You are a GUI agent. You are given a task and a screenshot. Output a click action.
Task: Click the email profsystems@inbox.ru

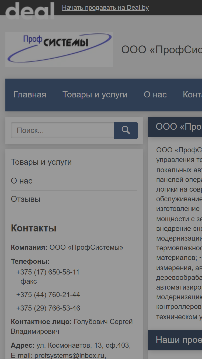point(69,356)
